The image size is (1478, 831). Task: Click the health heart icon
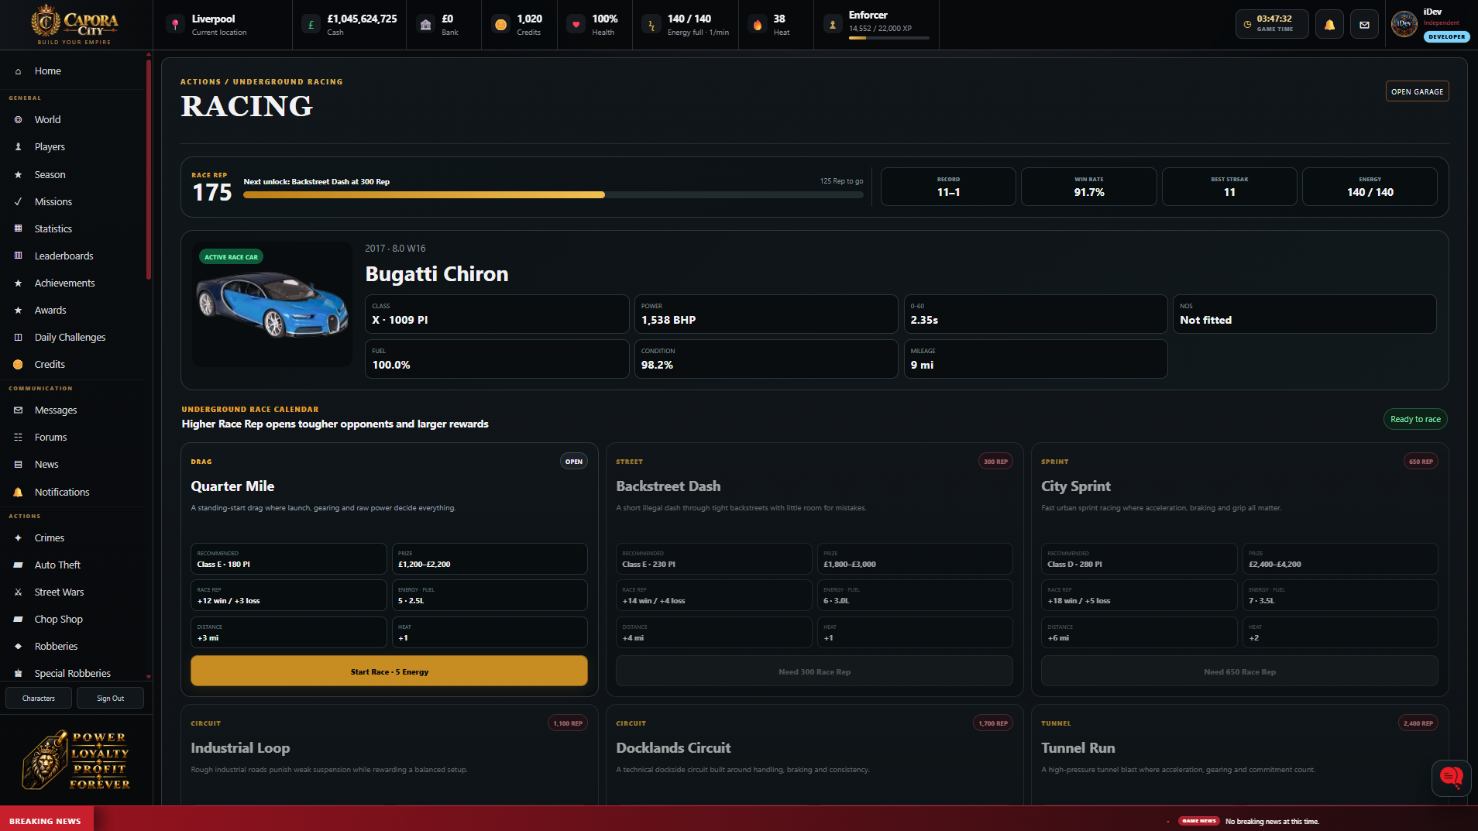[x=576, y=25]
